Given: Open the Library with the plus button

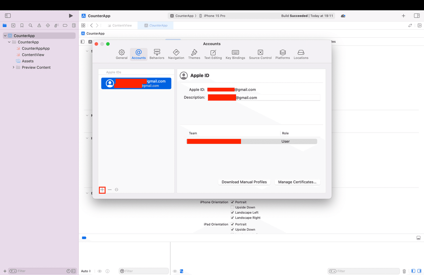Looking at the screenshot, I should click(404, 16).
